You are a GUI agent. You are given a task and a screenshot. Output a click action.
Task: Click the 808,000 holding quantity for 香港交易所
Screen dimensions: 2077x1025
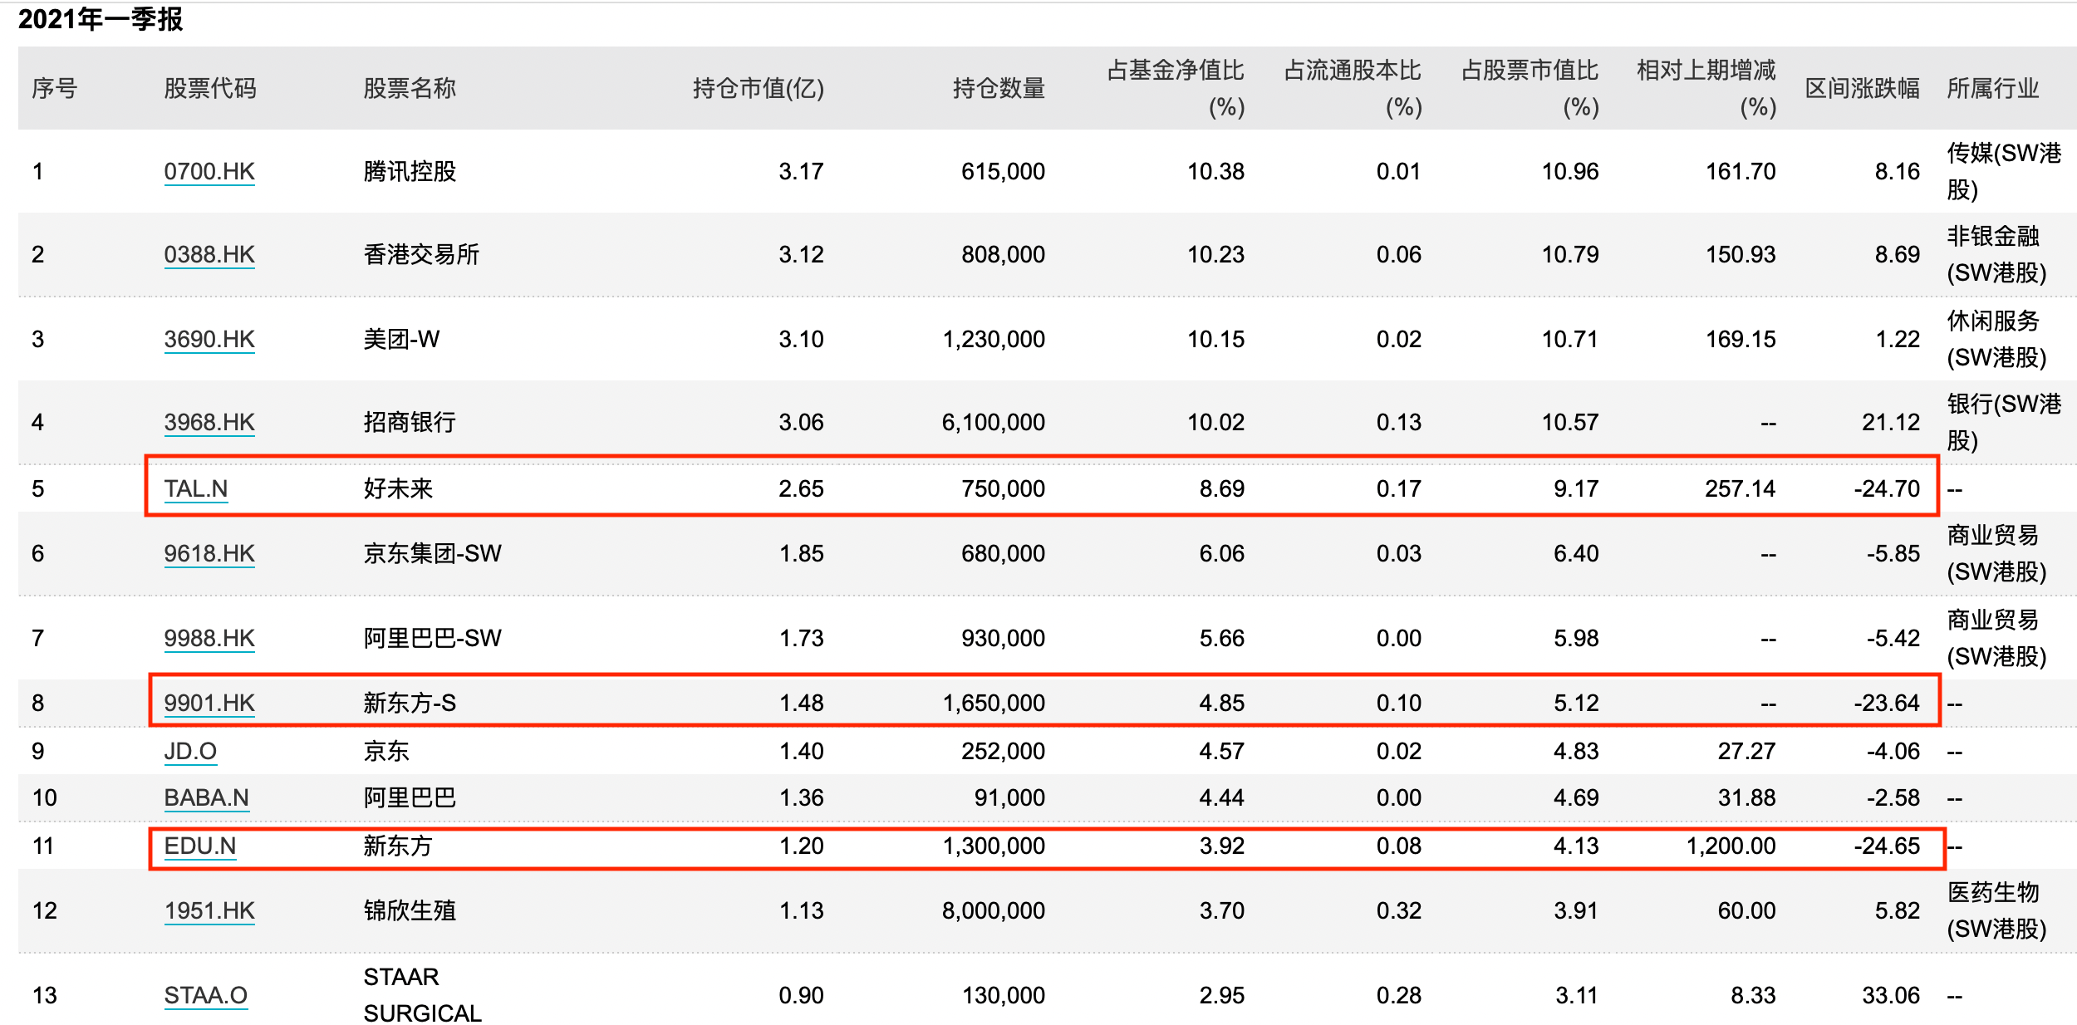(x=1003, y=255)
